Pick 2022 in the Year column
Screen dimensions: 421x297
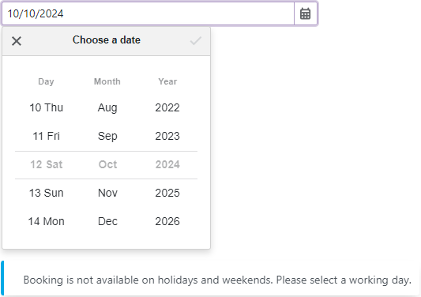[167, 107]
